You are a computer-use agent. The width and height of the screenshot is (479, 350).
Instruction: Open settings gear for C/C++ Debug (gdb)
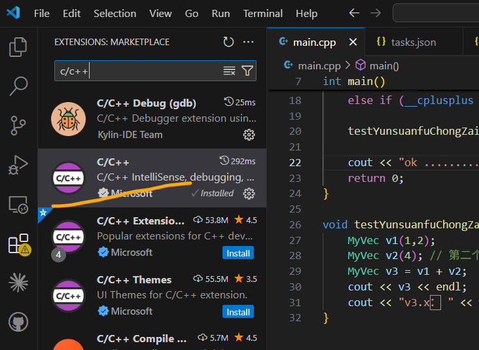click(249, 135)
